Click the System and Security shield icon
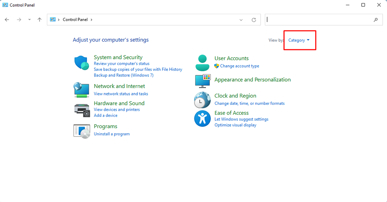Image resolution: width=387 pixels, height=202 pixels. click(x=81, y=63)
